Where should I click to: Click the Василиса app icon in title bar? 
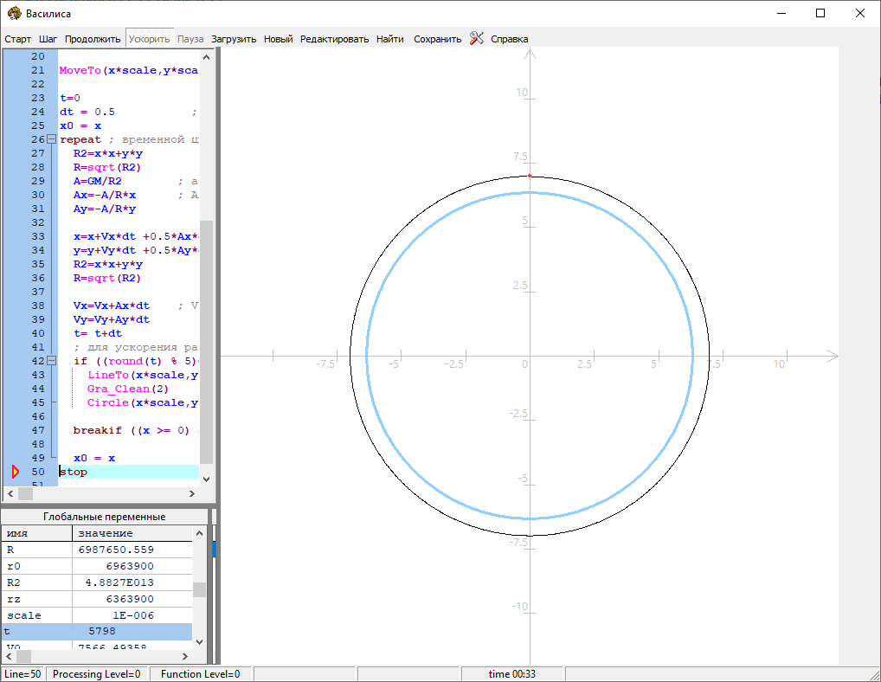point(14,13)
